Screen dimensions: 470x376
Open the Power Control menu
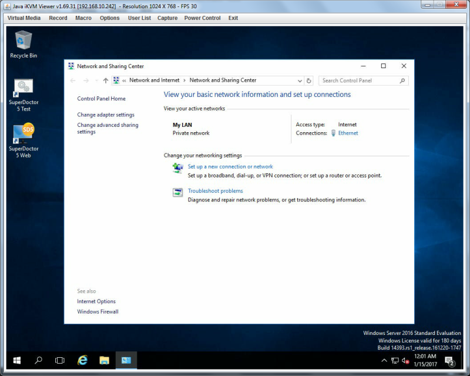click(202, 18)
